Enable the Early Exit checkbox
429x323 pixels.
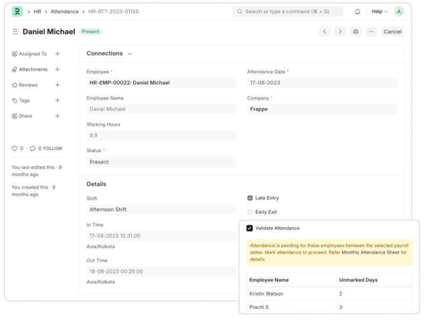(250, 212)
